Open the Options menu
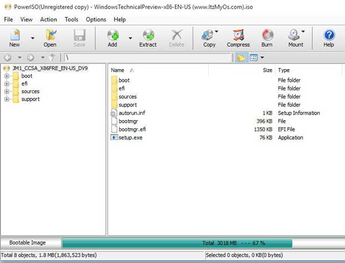 (x=96, y=20)
